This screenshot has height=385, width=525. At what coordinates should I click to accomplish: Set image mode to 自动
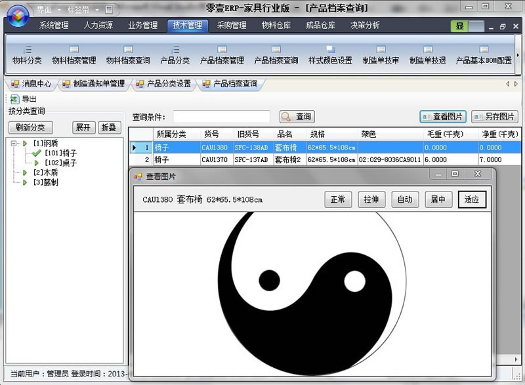tap(405, 199)
